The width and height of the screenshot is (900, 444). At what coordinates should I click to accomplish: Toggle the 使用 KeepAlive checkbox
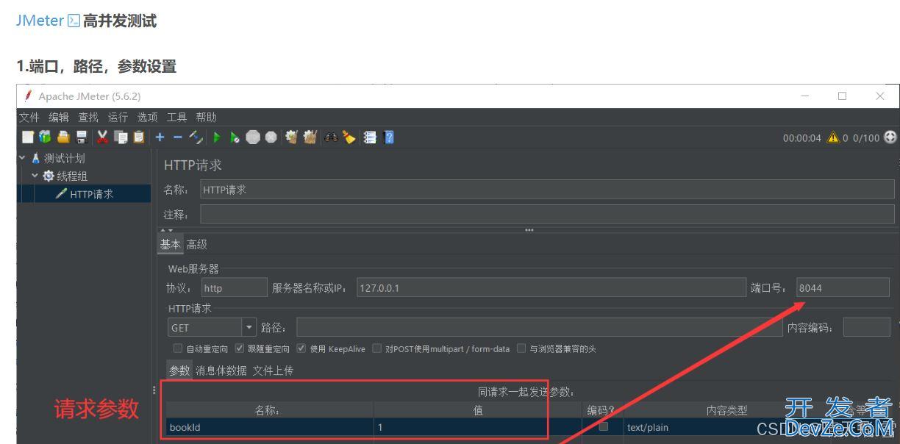coord(301,349)
